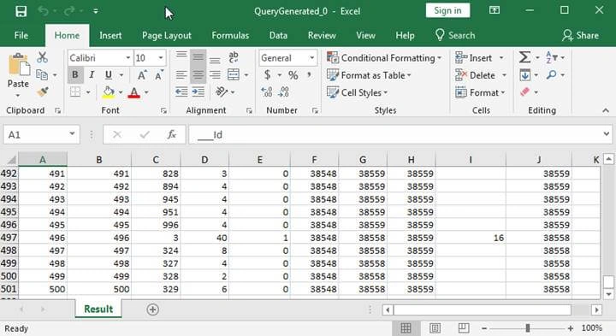Click the Search tell-me box
The image size is (616, 336).
point(455,35)
